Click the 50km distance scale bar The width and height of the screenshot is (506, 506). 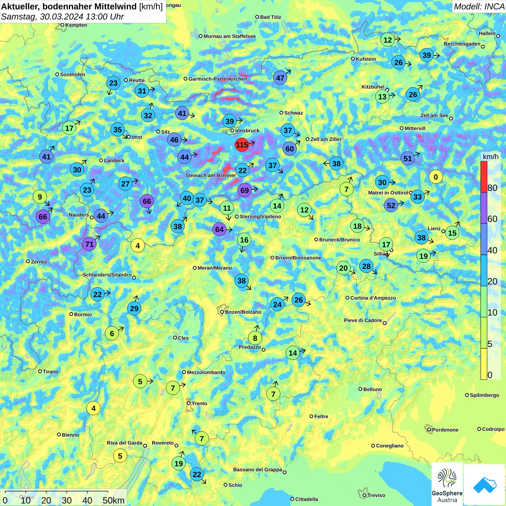[56, 492]
